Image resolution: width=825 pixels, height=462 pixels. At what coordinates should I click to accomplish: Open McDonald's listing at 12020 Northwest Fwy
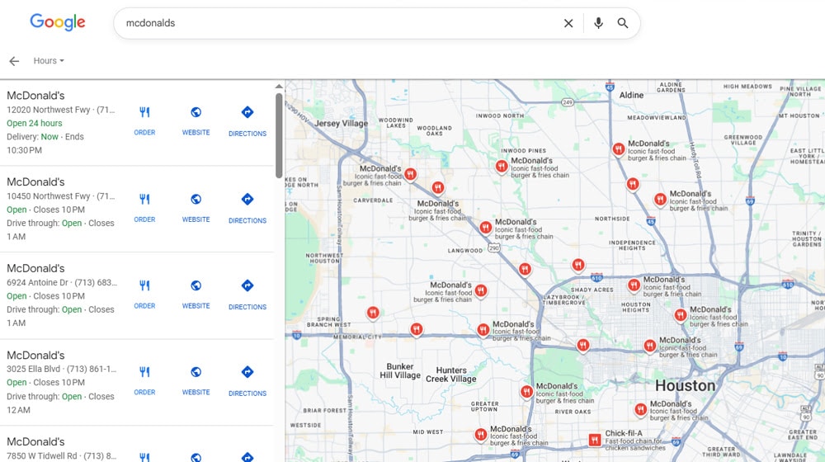(35, 95)
